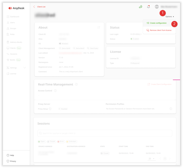Toggle the Error session status filter

pyautogui.click(x=61, y=142)
